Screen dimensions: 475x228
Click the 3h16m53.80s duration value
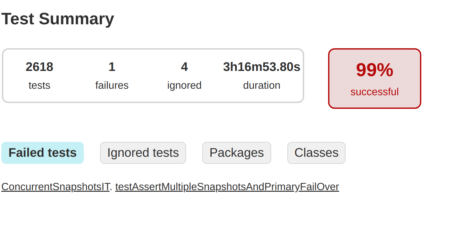pos(261,67)
